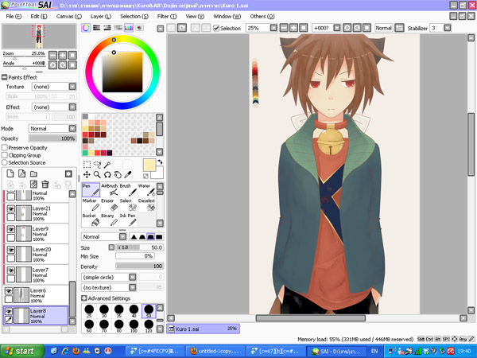Pick the move layer tool
The height and width of the screenshot is (358, 477).
click(87, 175)
